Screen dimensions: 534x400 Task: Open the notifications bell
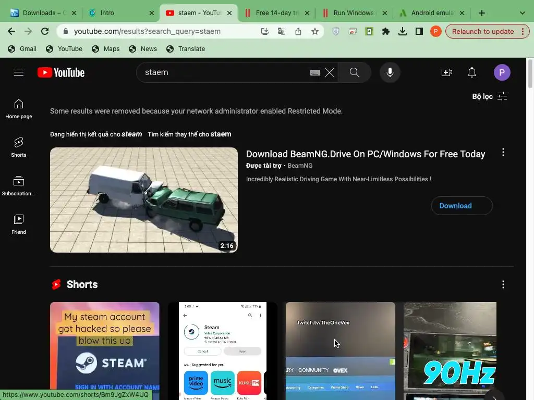click(471, 72)
